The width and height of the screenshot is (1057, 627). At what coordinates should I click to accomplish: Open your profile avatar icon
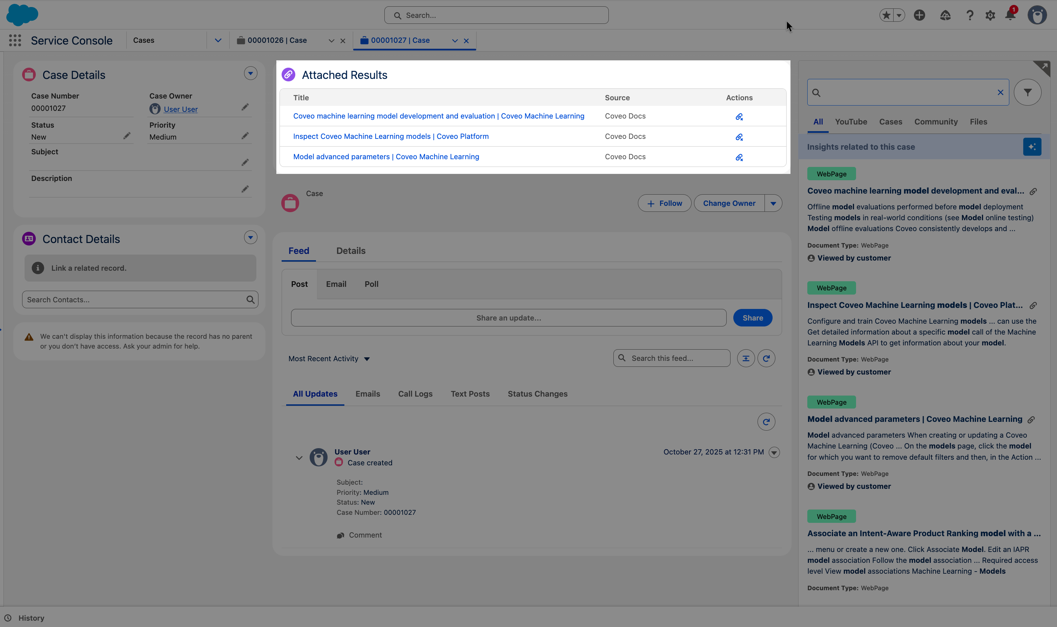(1037, 15)
